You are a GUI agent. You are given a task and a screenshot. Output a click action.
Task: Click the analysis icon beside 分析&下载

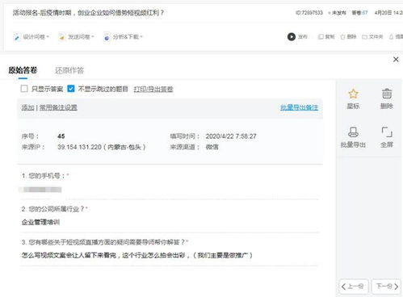pos(107,37)
